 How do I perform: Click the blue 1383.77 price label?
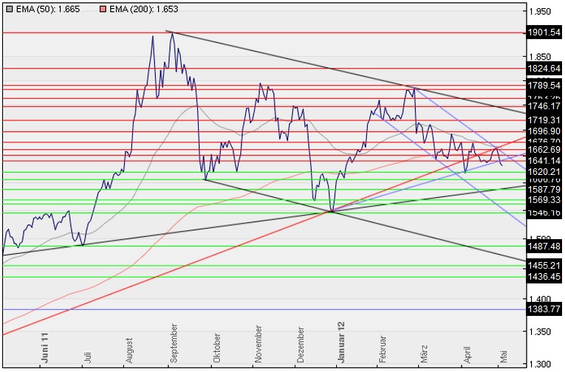pyautogui.click(x=544, y=309)
